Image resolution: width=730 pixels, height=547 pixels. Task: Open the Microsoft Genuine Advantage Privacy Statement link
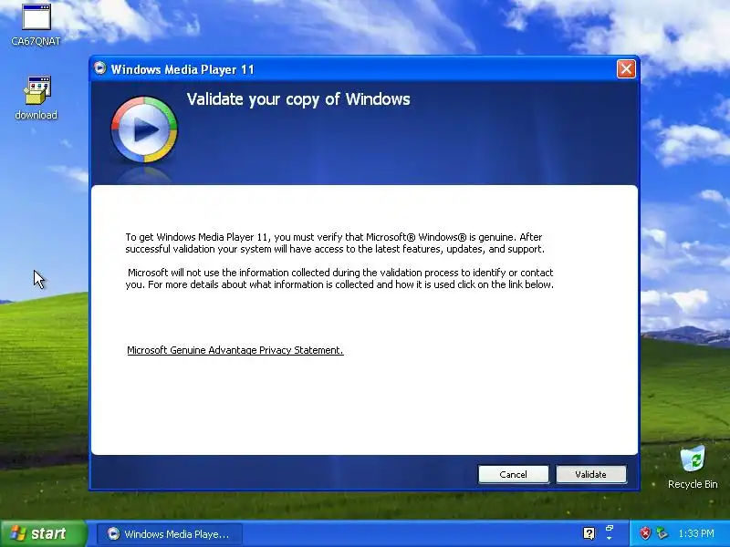[235, 350]
